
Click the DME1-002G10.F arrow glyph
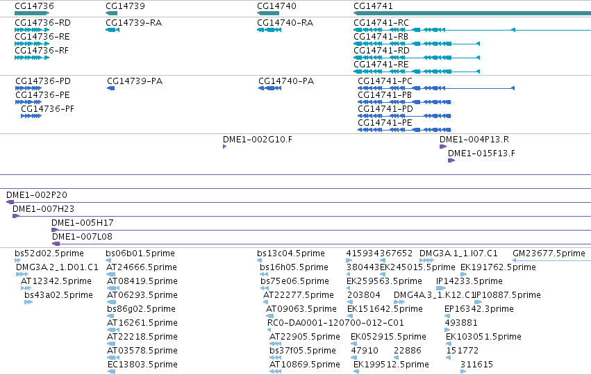click(224, 147)
